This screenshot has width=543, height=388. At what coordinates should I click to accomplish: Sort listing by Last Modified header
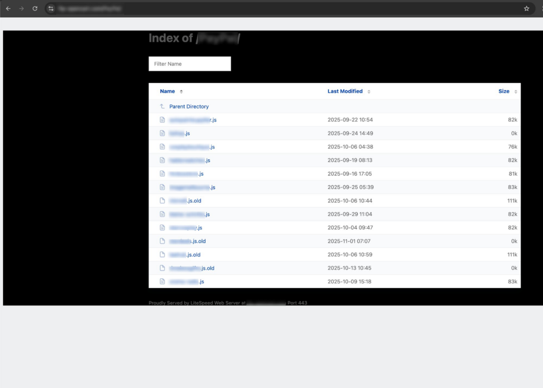[345, 91]
